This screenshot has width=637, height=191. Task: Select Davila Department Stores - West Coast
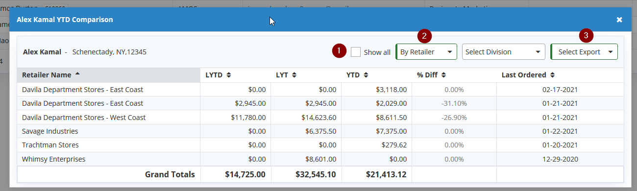click(84, 118)
